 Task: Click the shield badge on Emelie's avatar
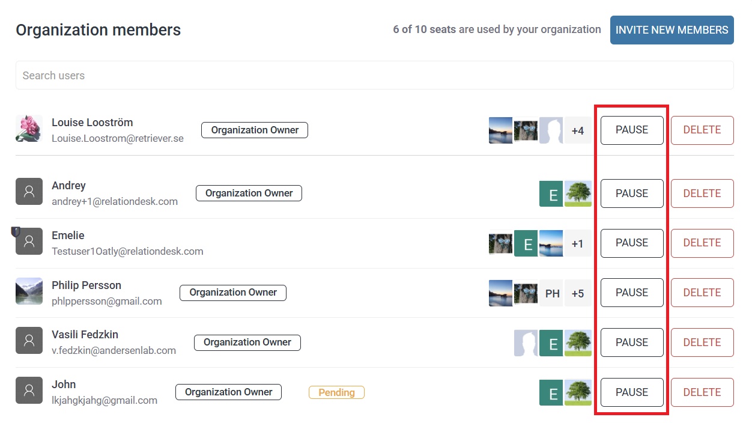click(16, 231)
